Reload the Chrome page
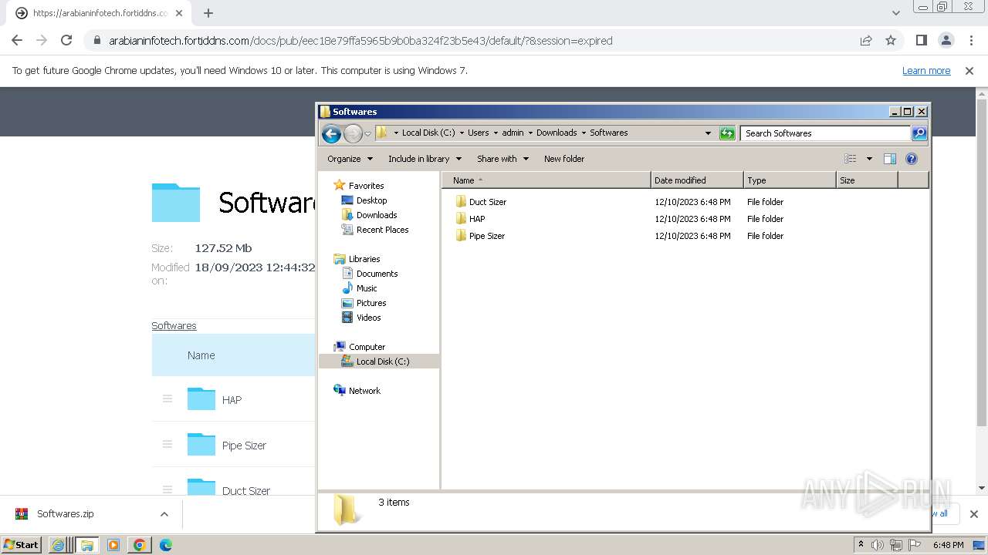This screenshot has height=555, width=988. (x=66, y=41)
